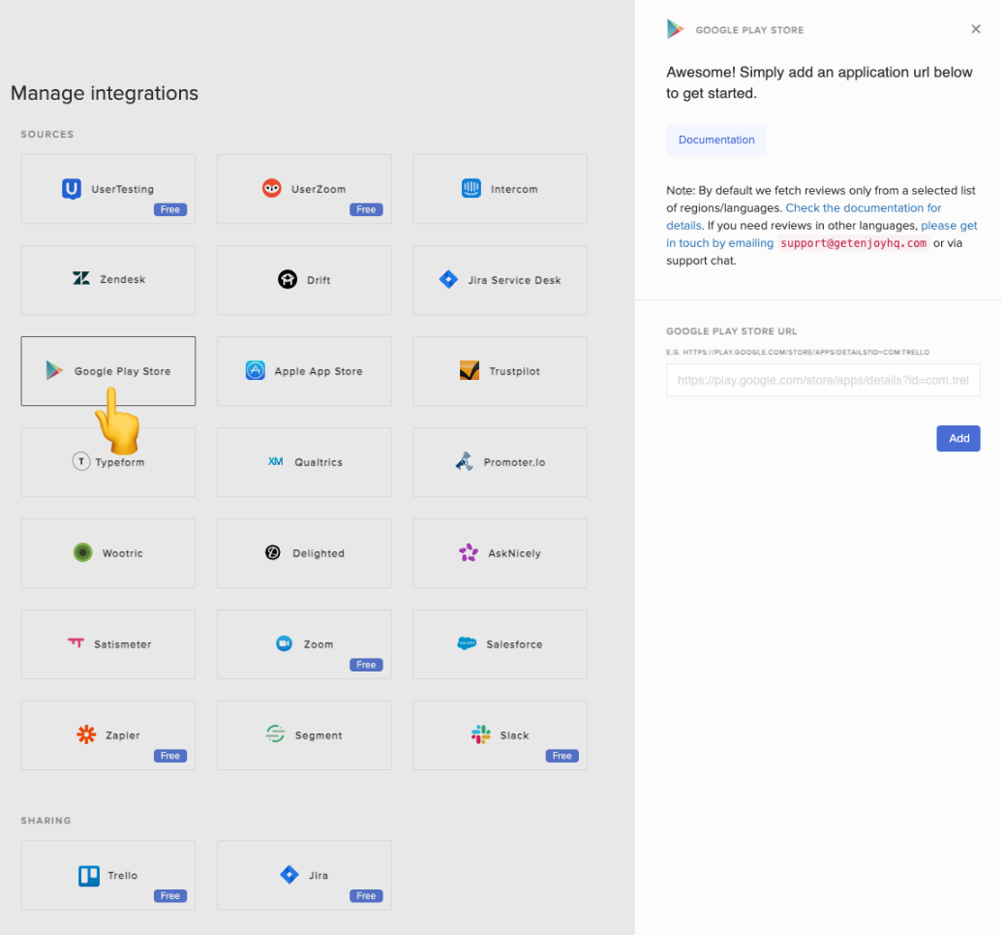Click the Jira Service Desk diamond icon
The height and width of the screenshot is (935, 1002).
tap(448, 279)
